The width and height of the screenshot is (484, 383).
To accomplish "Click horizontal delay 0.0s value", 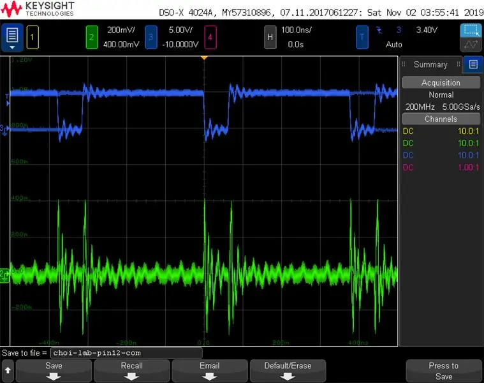I will (296, 45).
